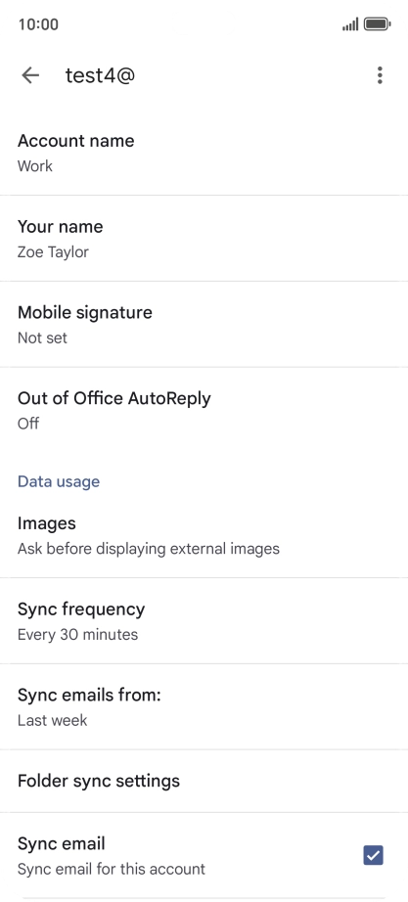Tap the 10:00 clock in status bar

click(38, 24)
